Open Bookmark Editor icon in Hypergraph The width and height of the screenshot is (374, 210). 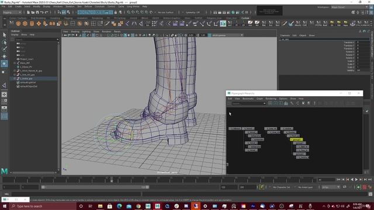tap(309, 103)
